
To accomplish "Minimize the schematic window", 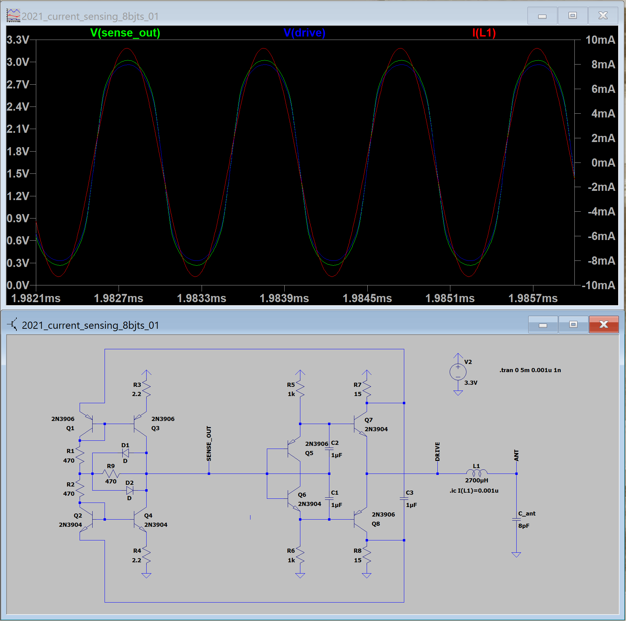I will tap(543, 324).
